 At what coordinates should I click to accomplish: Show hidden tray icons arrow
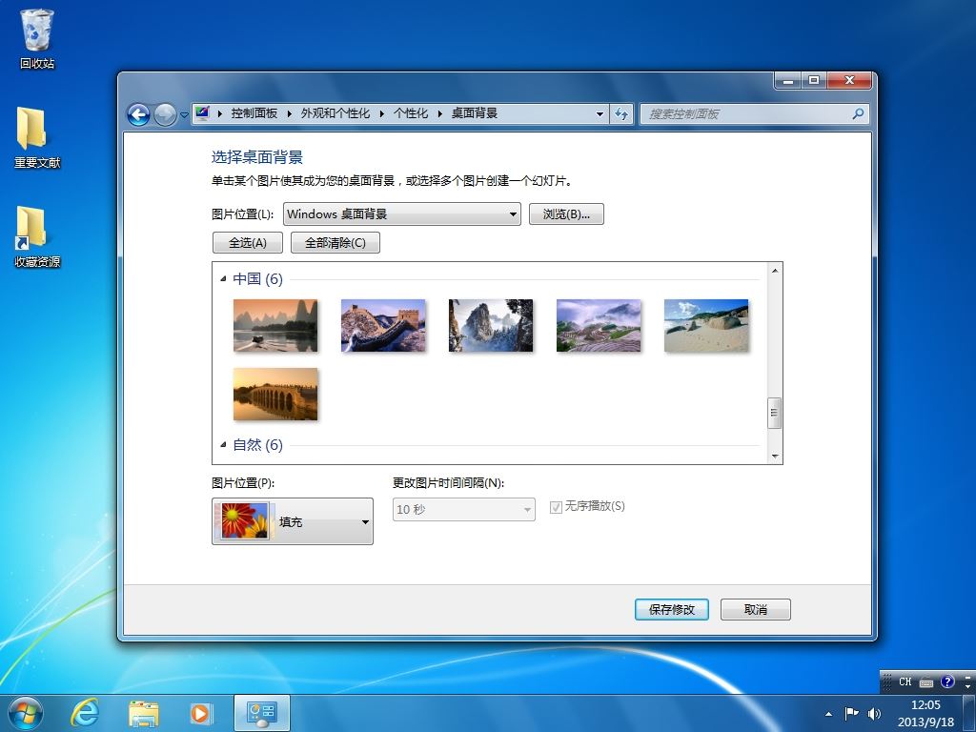[x=828, y=713]
